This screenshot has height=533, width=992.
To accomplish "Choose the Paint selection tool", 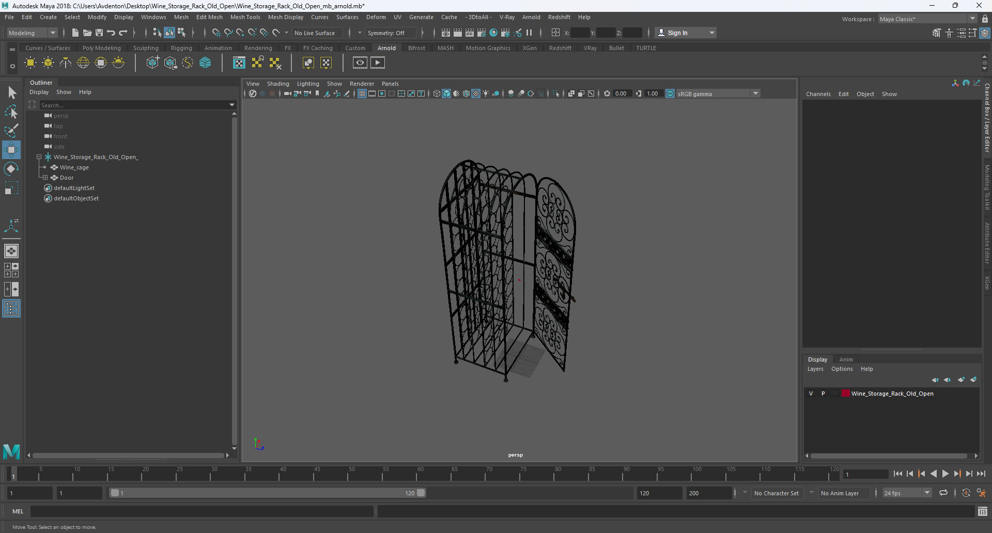I will coord(11,130).
